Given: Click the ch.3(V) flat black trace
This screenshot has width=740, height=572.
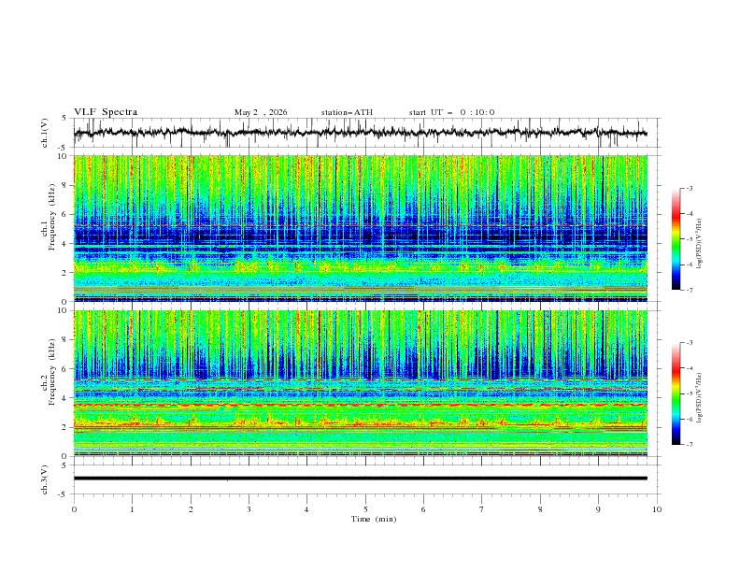Looking at the screenshot, I should pyautogui.click(x=360, y=479).
